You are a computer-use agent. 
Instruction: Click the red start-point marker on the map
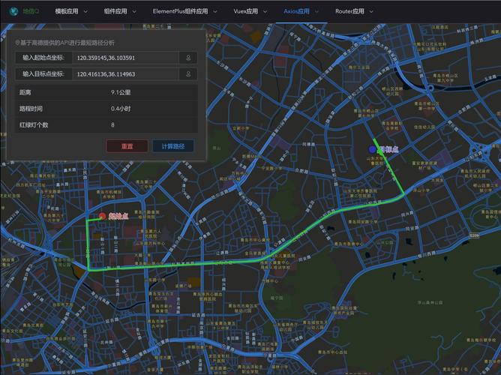pos(102,216)
